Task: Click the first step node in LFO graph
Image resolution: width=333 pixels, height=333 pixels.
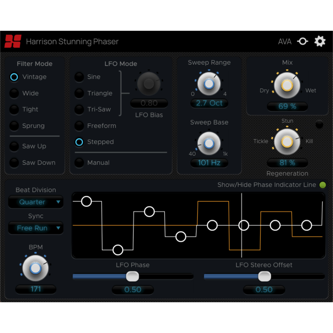Action: click(86, 201)
